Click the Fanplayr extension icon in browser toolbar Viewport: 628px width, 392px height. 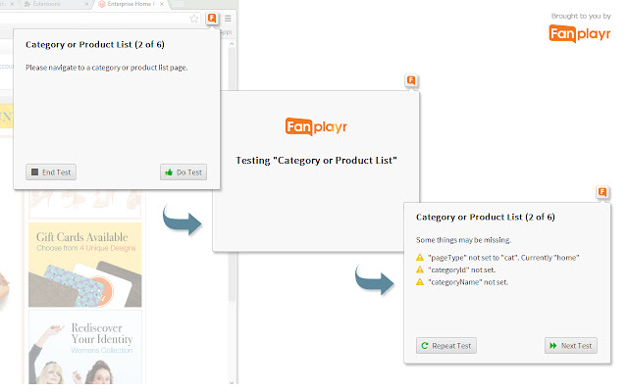[212, 19]
